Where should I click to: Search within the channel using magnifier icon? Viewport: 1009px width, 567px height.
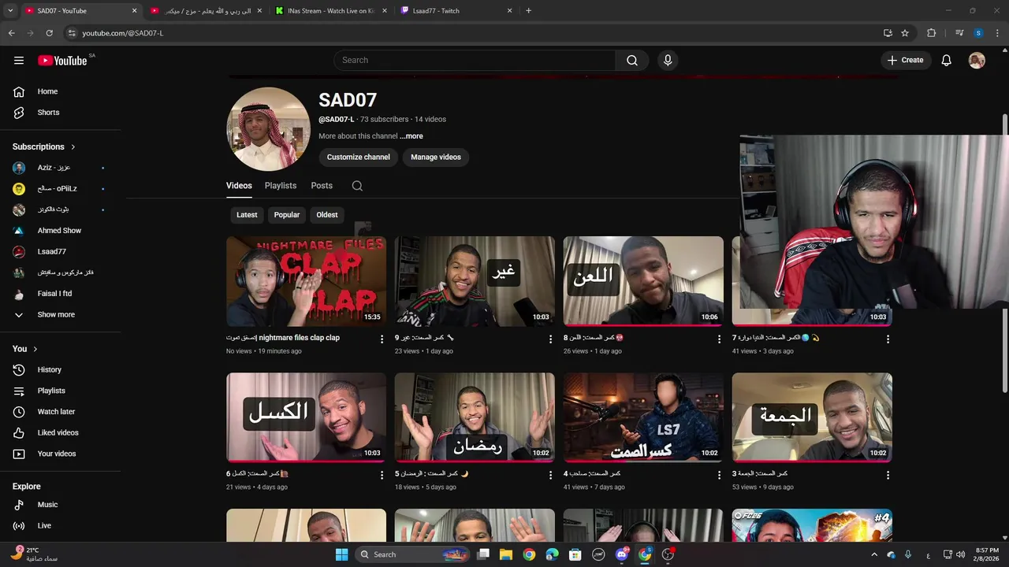pos(357,186)
